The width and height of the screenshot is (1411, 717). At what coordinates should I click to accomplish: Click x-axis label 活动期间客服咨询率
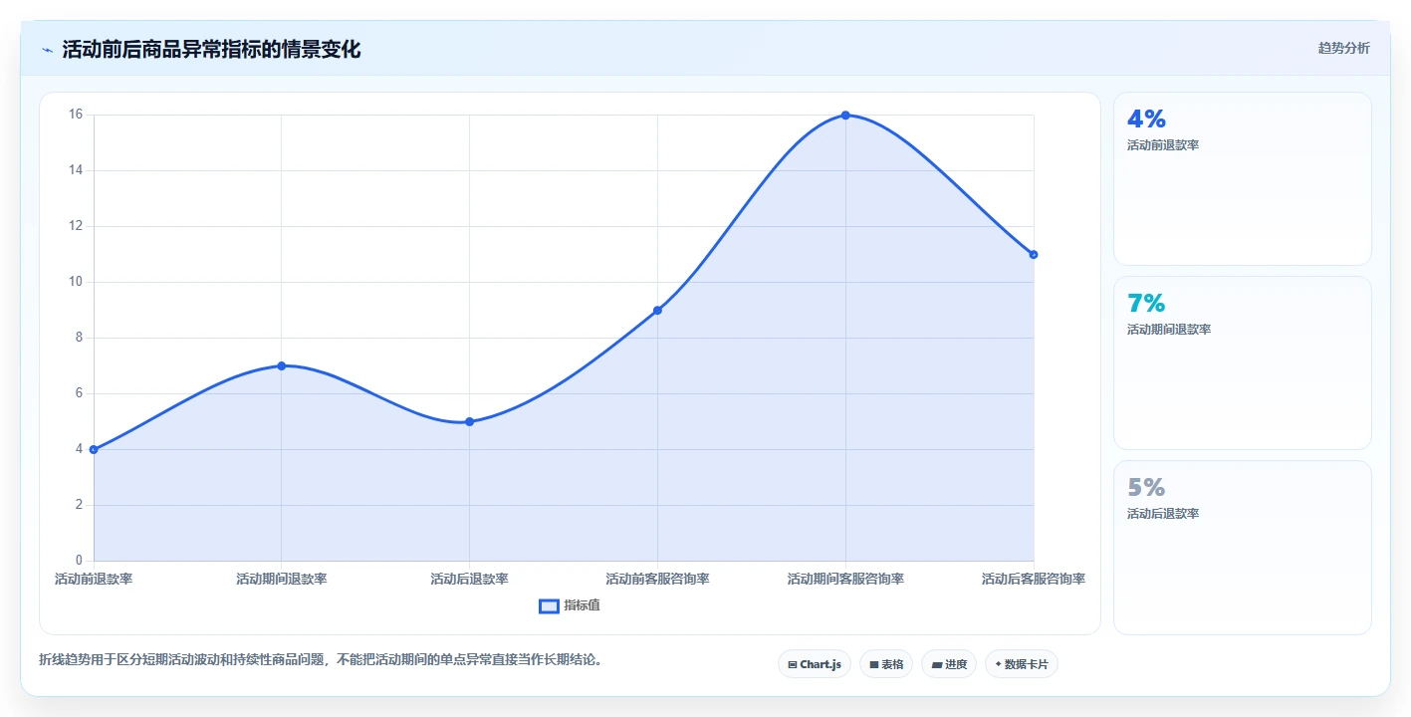point(845,579)
